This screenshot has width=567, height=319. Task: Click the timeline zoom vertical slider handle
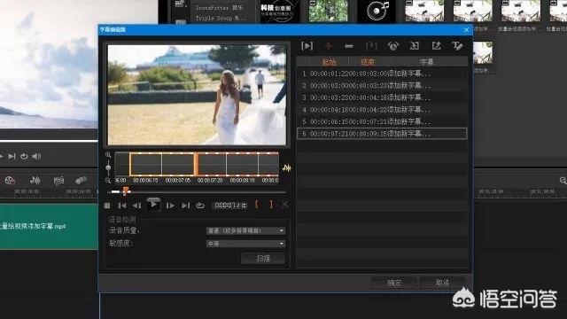[108, 167]
